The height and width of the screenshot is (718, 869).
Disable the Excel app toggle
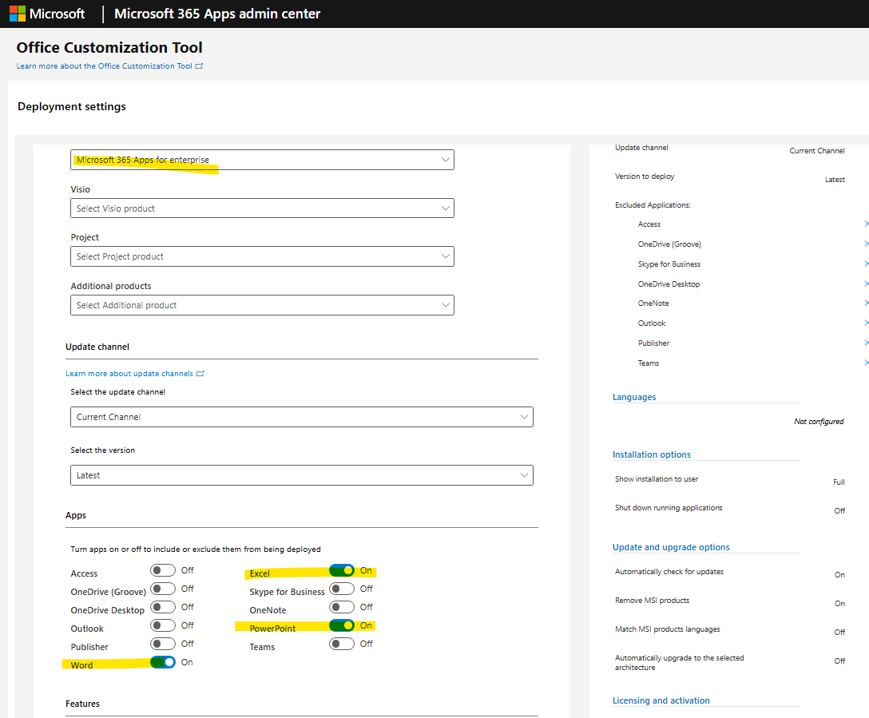[341, 570]
